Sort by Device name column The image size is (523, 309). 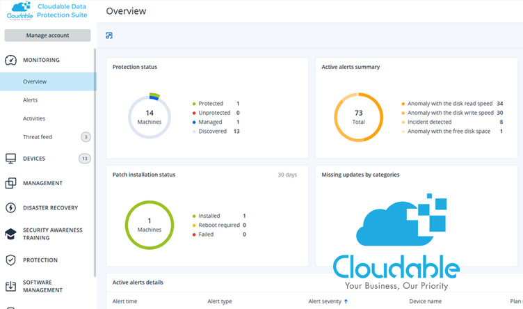[425, 301]
